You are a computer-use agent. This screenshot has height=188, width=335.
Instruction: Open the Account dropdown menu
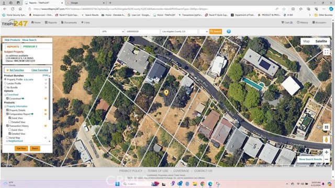319,22
